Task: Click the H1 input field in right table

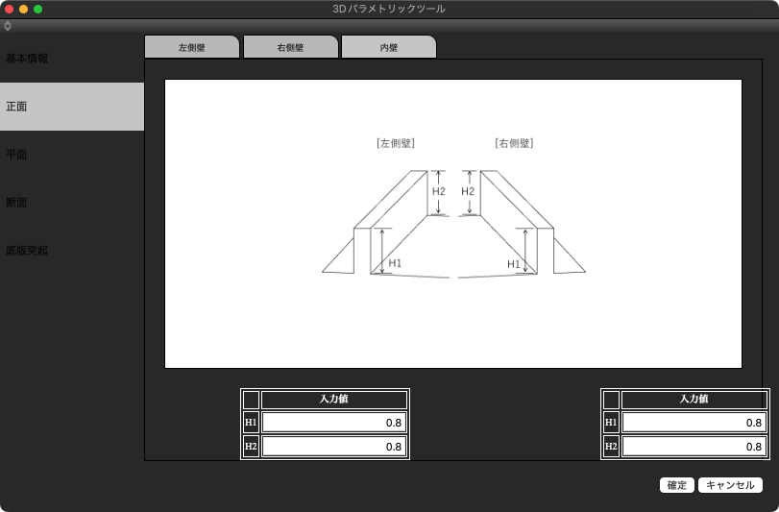Action: pyautogui.click(x=694, y=423)
